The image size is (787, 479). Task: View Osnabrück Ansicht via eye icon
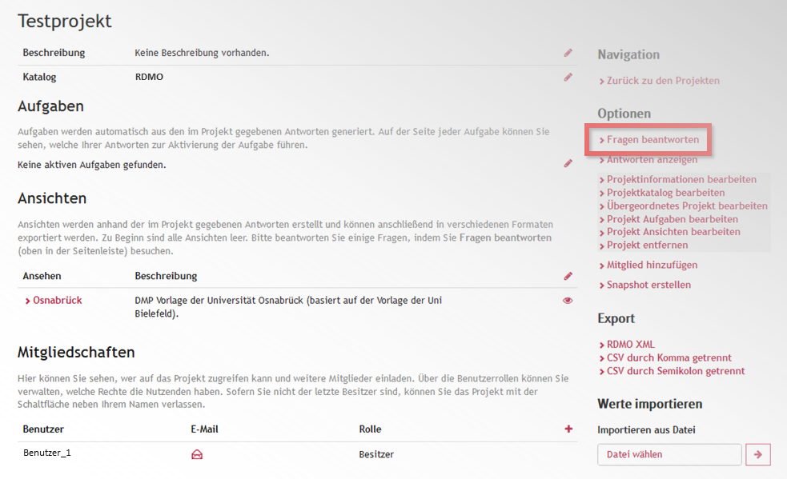[568, 301]
